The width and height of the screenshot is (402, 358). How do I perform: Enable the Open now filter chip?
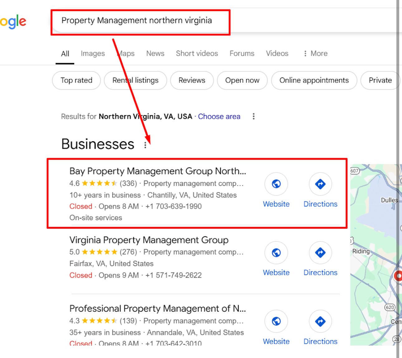tap(242, 80)
